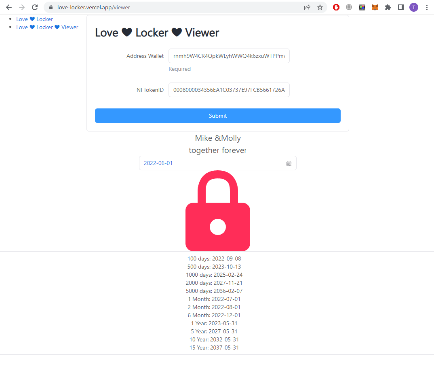Image resolution: width=434 pixels, height=392 pixels.
Task: Open the MetaMask fox extension
Action: (x=375, y=7)
